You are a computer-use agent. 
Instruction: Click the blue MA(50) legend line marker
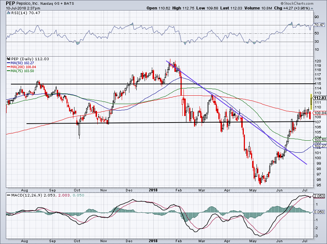click(9, 63)
